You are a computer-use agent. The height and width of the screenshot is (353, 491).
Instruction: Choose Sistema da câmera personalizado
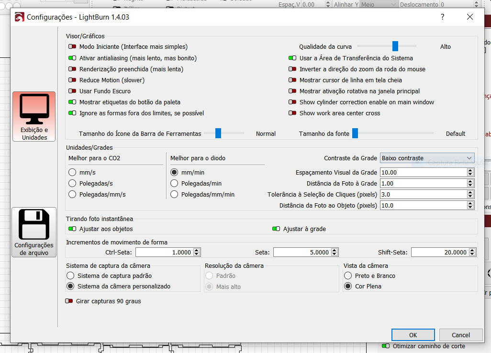click(70, 287)
